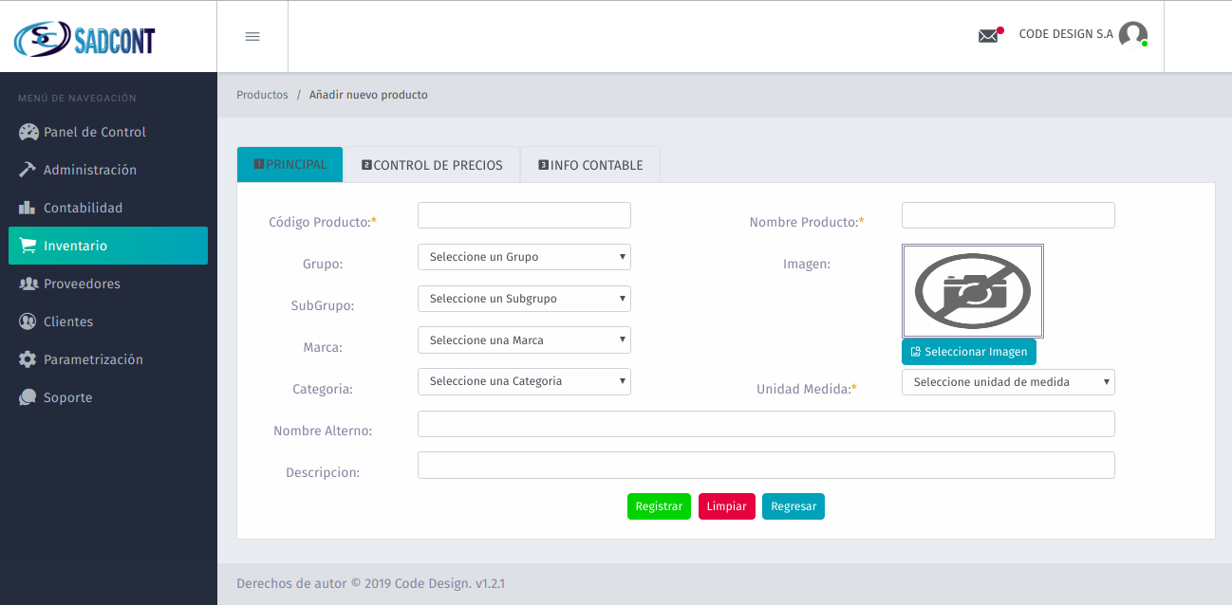Open Panel de Control in sidebar
Viewport: 1232px width, 605px height.
pyautogui.click(x=94, y=132)
